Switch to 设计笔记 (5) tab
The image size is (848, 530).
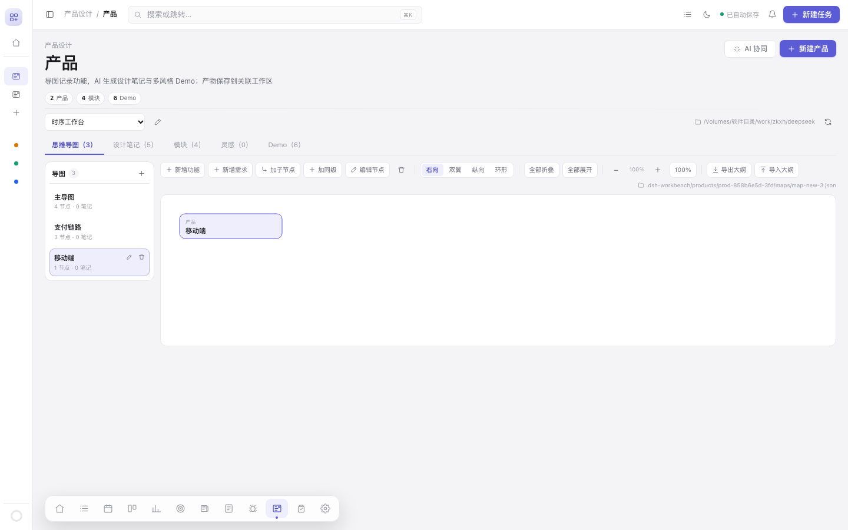tap(133, 145)
